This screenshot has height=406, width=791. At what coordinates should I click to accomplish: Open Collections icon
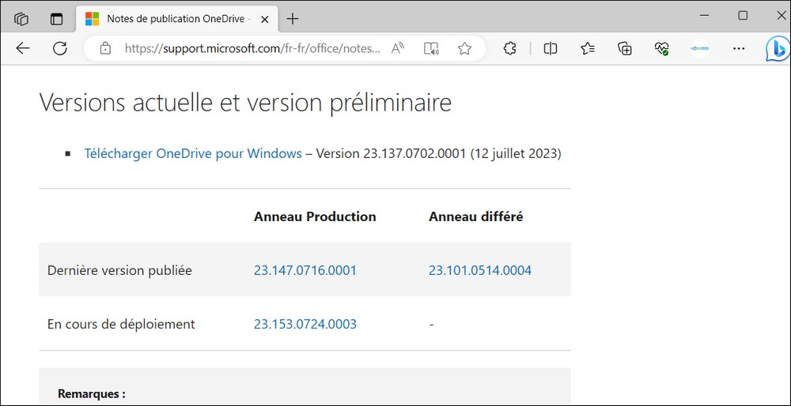(x=625, y=48)
